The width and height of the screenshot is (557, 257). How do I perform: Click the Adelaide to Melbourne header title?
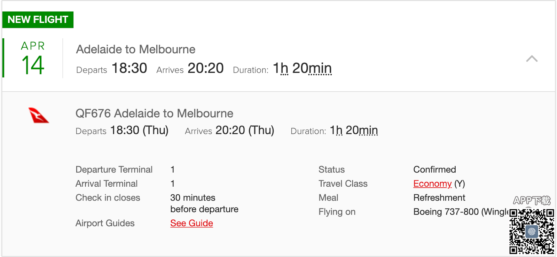[x=136, y=49]
